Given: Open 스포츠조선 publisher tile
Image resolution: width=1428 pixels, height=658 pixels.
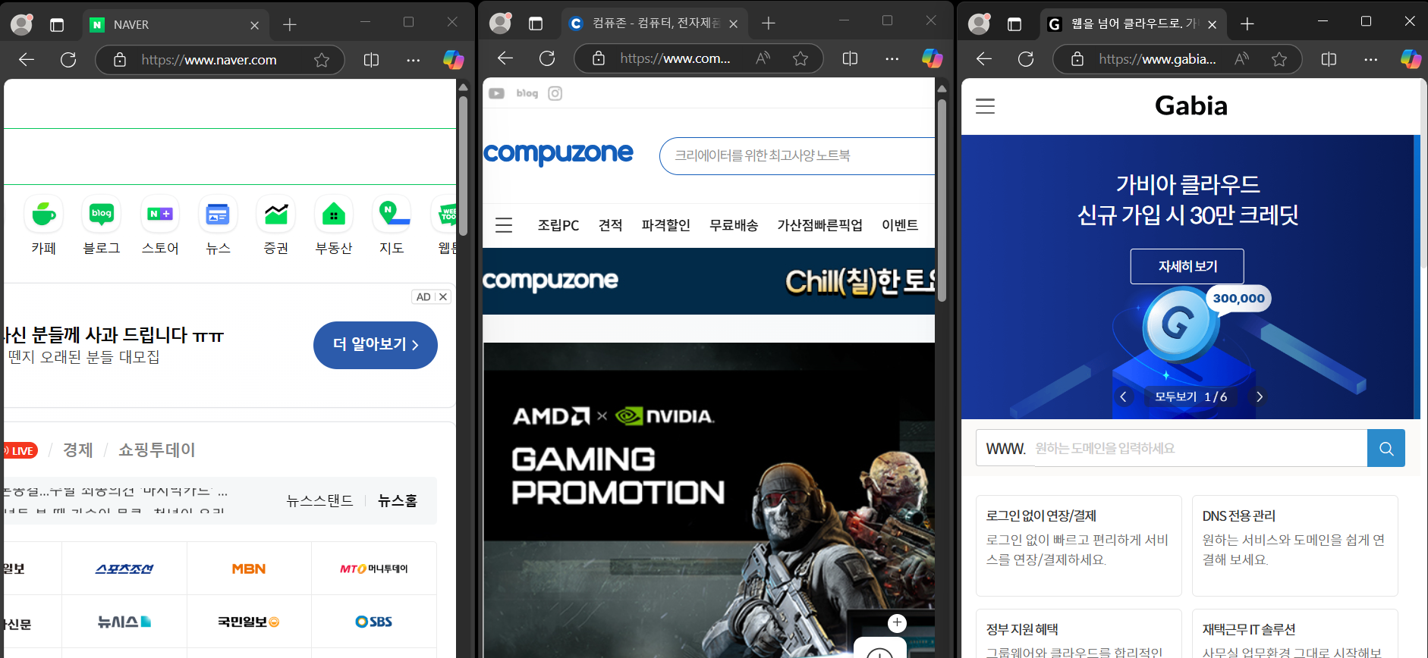Looking at the screenshot, I should click(x=124, y=569).
